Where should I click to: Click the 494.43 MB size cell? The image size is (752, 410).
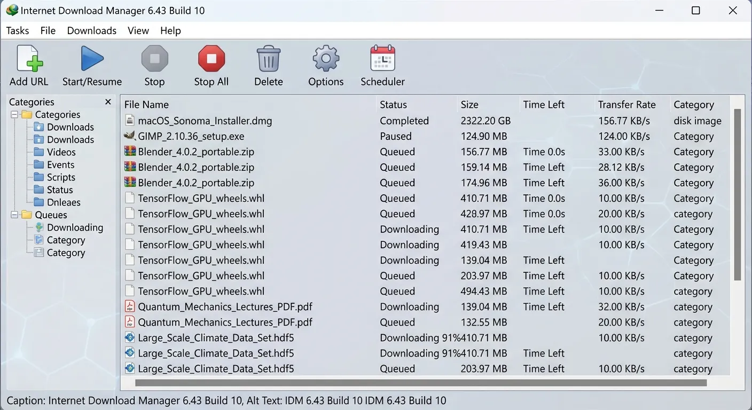[x=484, y=291]
